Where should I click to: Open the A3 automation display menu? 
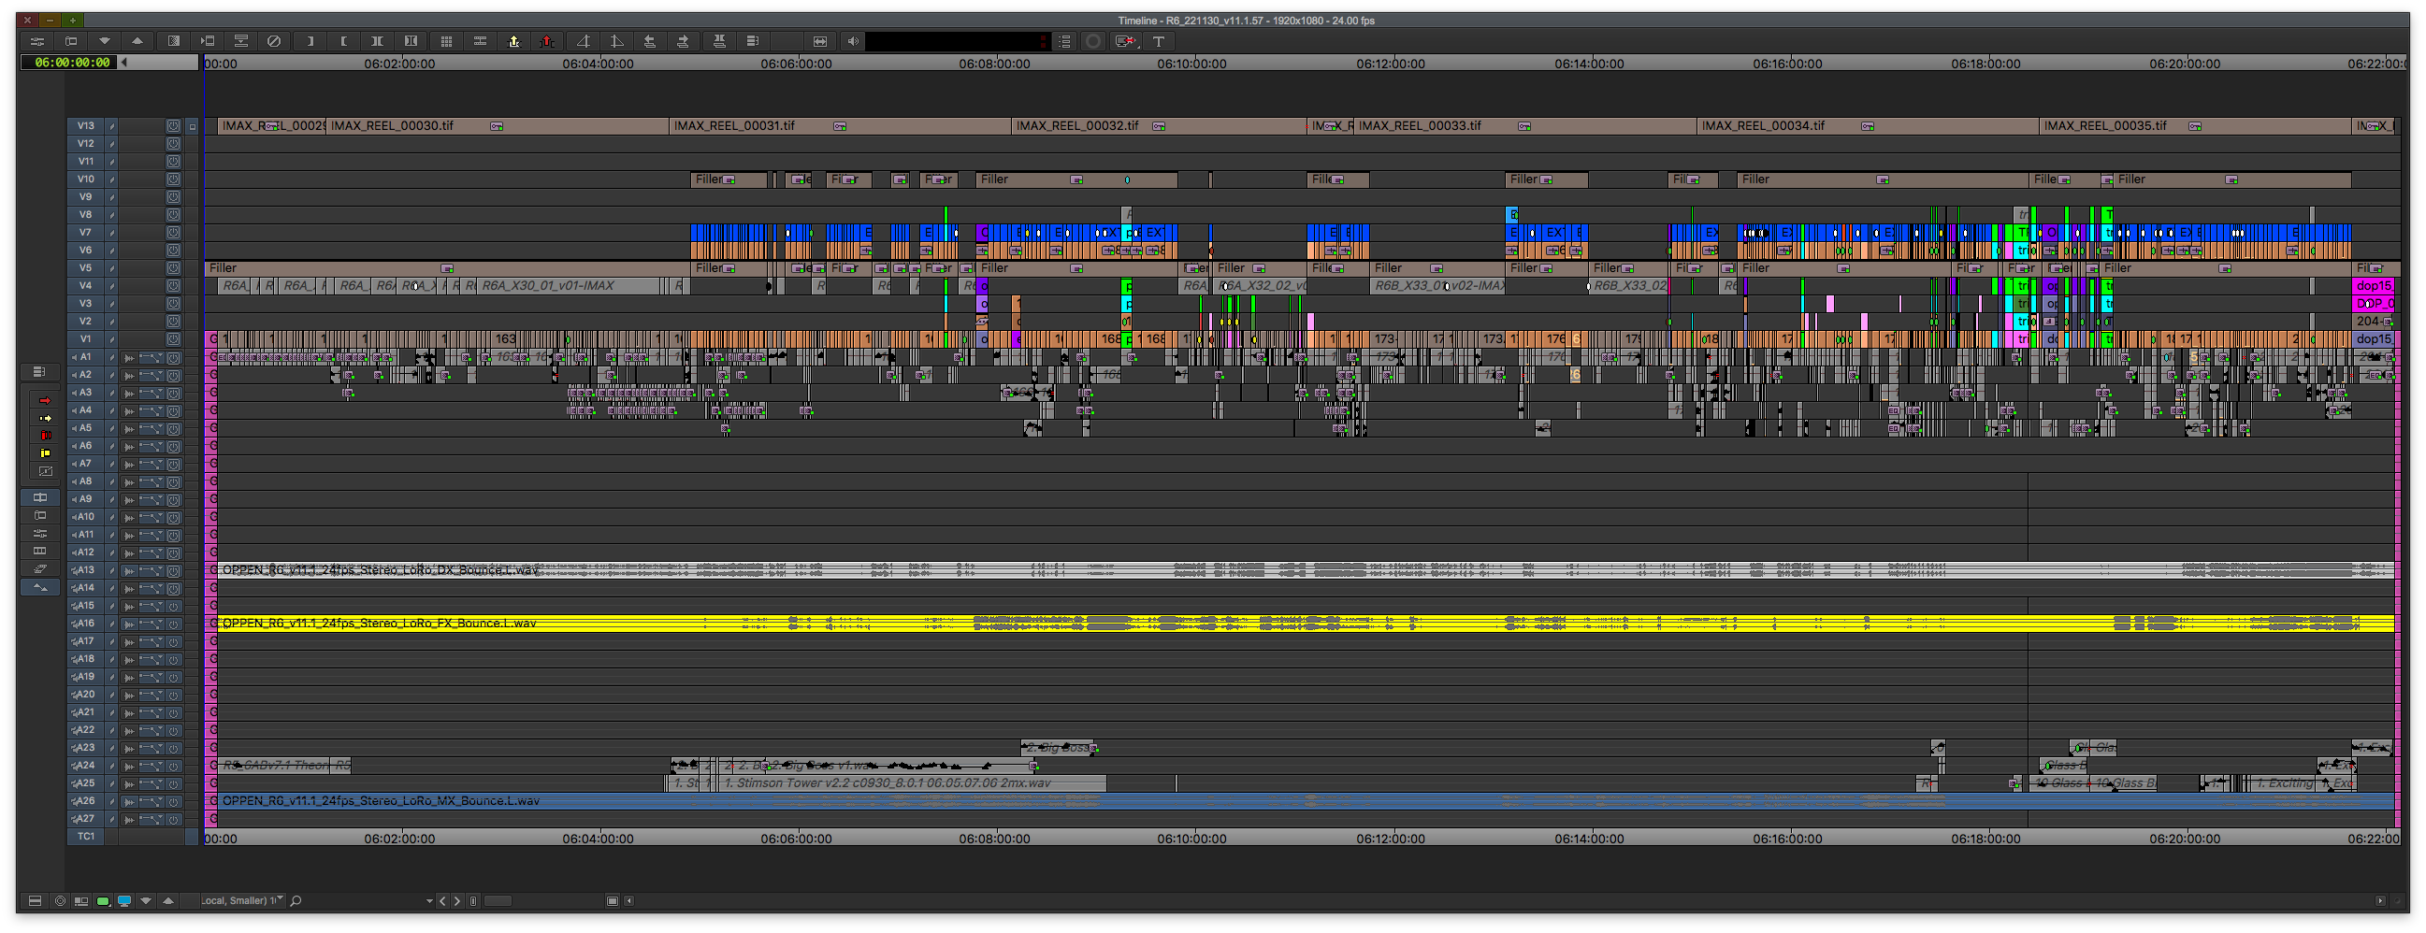(x=152, y=394)
